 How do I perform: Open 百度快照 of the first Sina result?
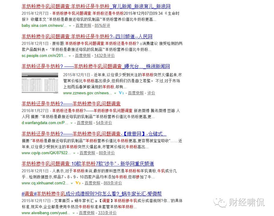point(83,25)
